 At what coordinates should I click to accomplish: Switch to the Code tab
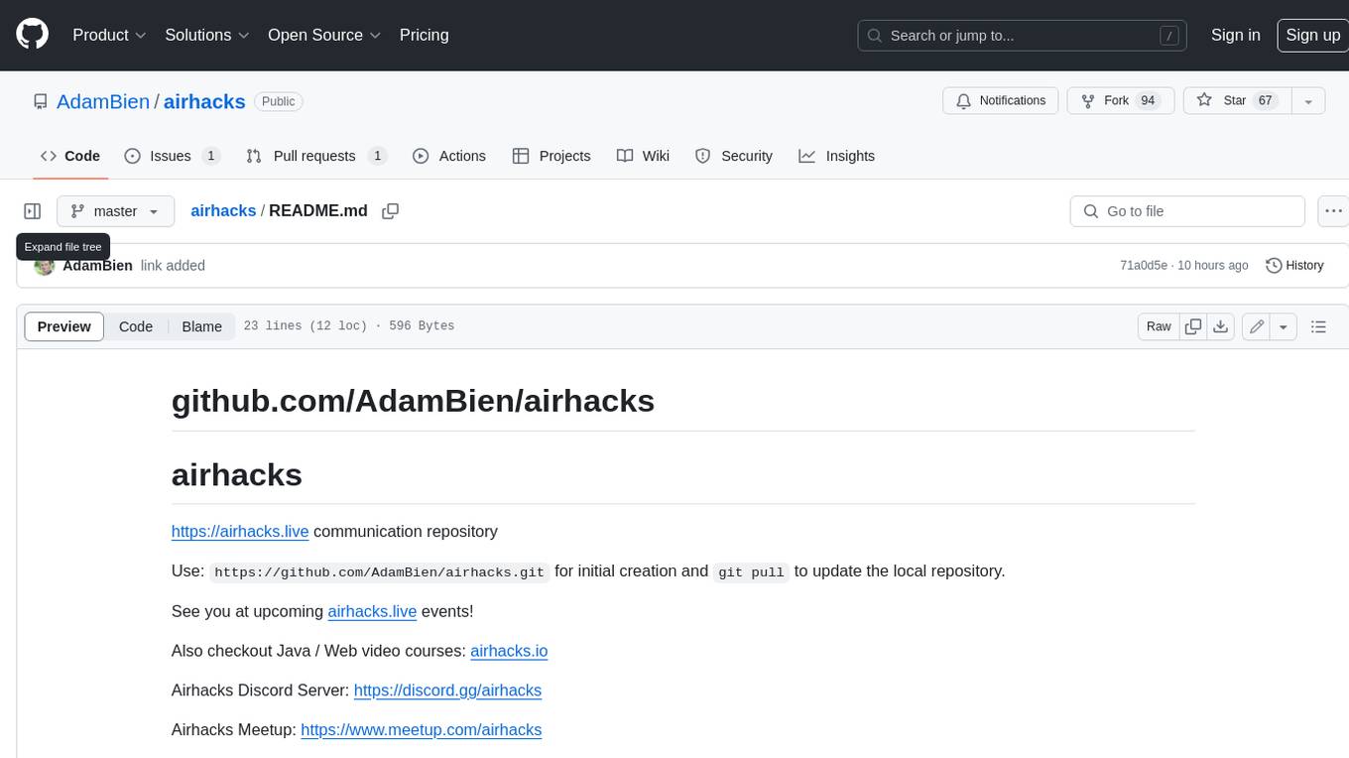tap(70, 156)
